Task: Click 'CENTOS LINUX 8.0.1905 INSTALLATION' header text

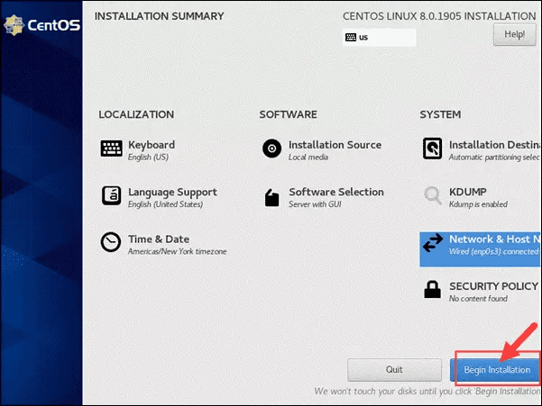Action: tap(439, 16)
